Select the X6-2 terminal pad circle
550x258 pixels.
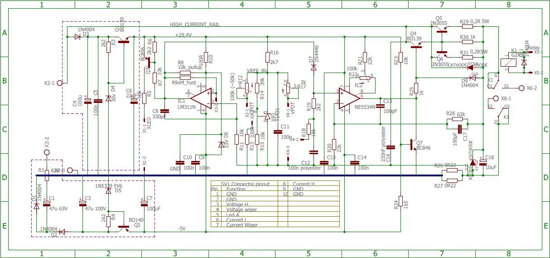click(521, 88)
